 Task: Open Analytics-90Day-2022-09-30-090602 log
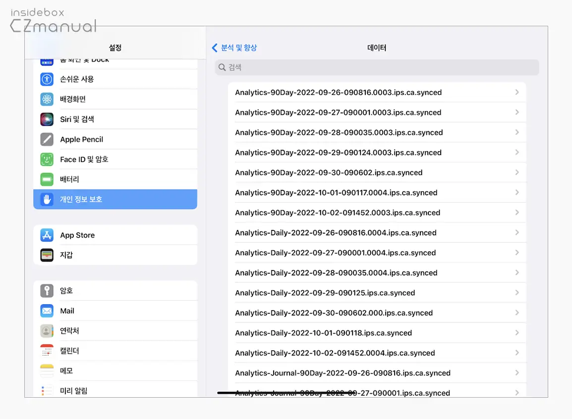pos(377,172)
